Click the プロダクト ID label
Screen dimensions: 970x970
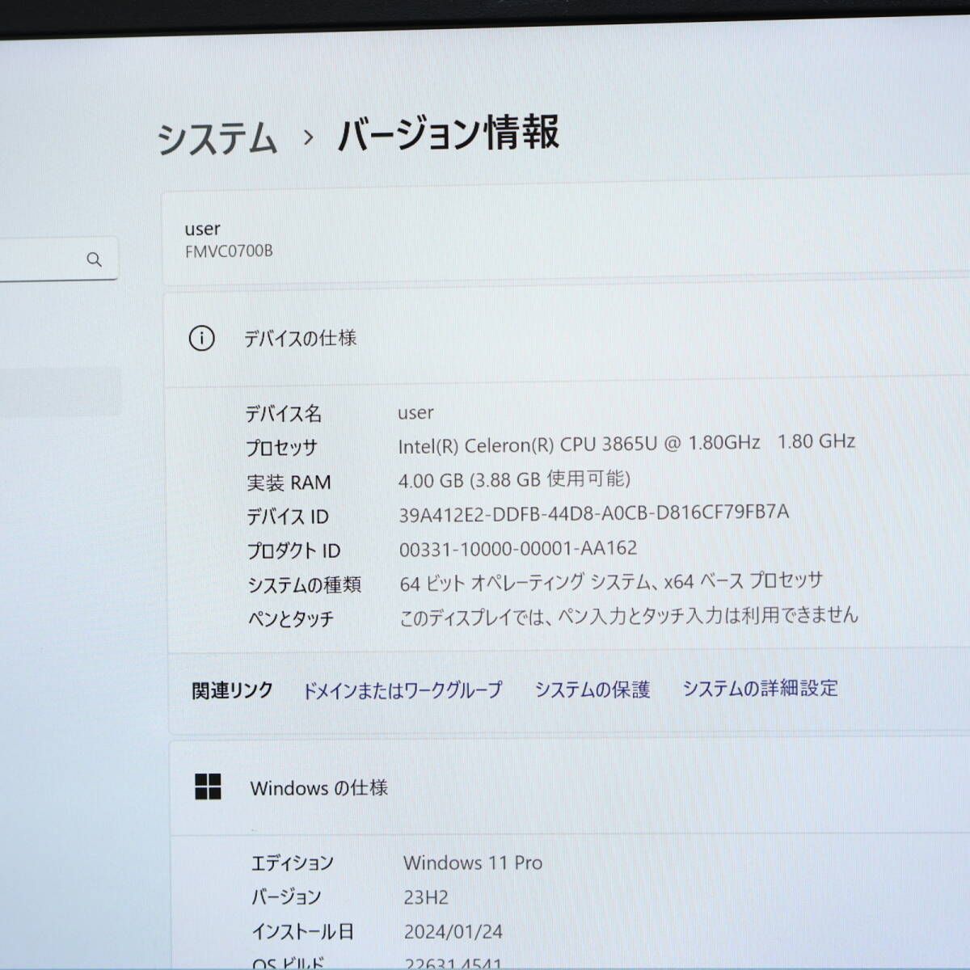pyautogui.click(x=293, y=550)
